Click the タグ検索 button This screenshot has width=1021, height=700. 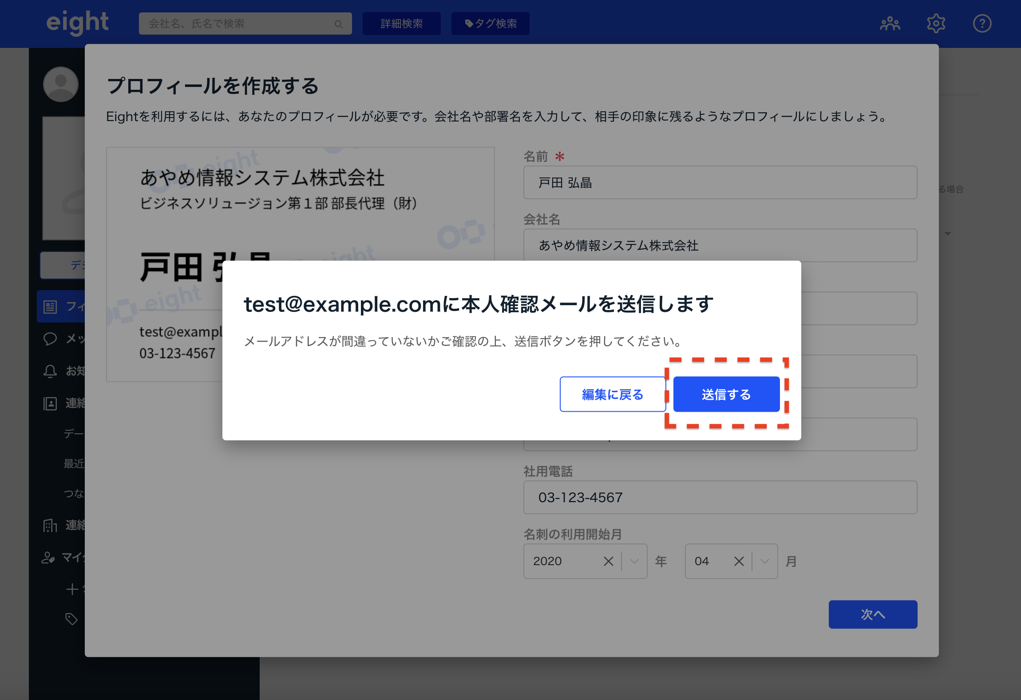coord(490,24)
